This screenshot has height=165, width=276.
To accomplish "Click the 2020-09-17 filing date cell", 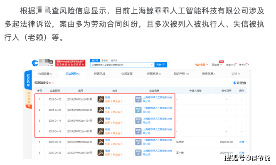I will [x=55, y=142].
